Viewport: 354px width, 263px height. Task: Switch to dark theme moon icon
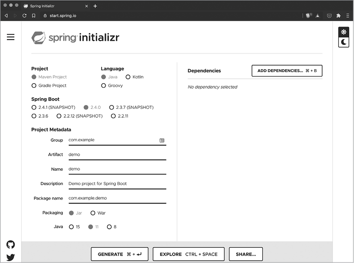(x=344, y=42)
